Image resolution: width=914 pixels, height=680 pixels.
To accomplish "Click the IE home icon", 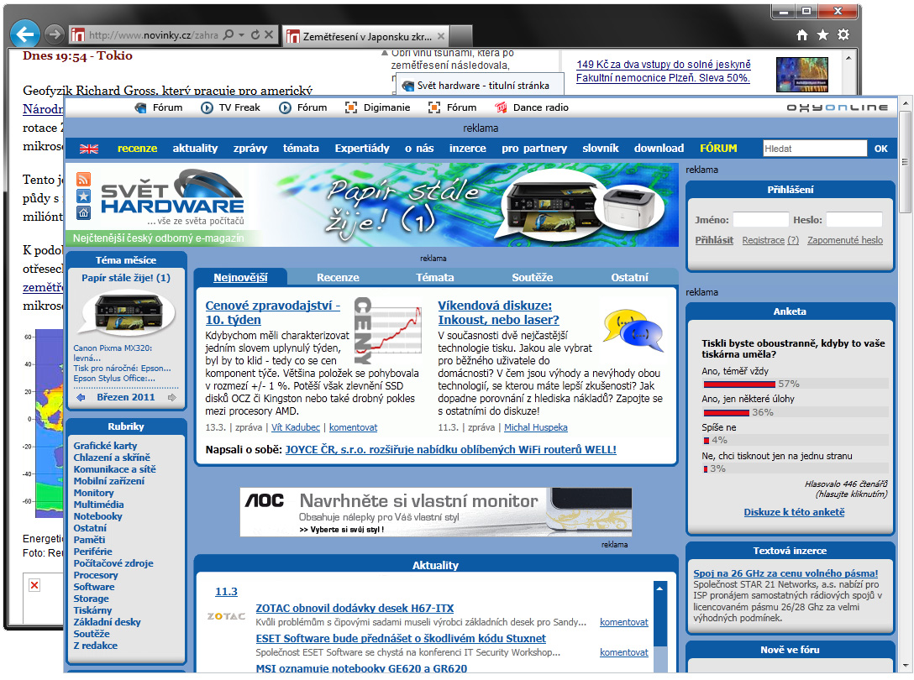I will pyautogui.click(x=802, y=34).
